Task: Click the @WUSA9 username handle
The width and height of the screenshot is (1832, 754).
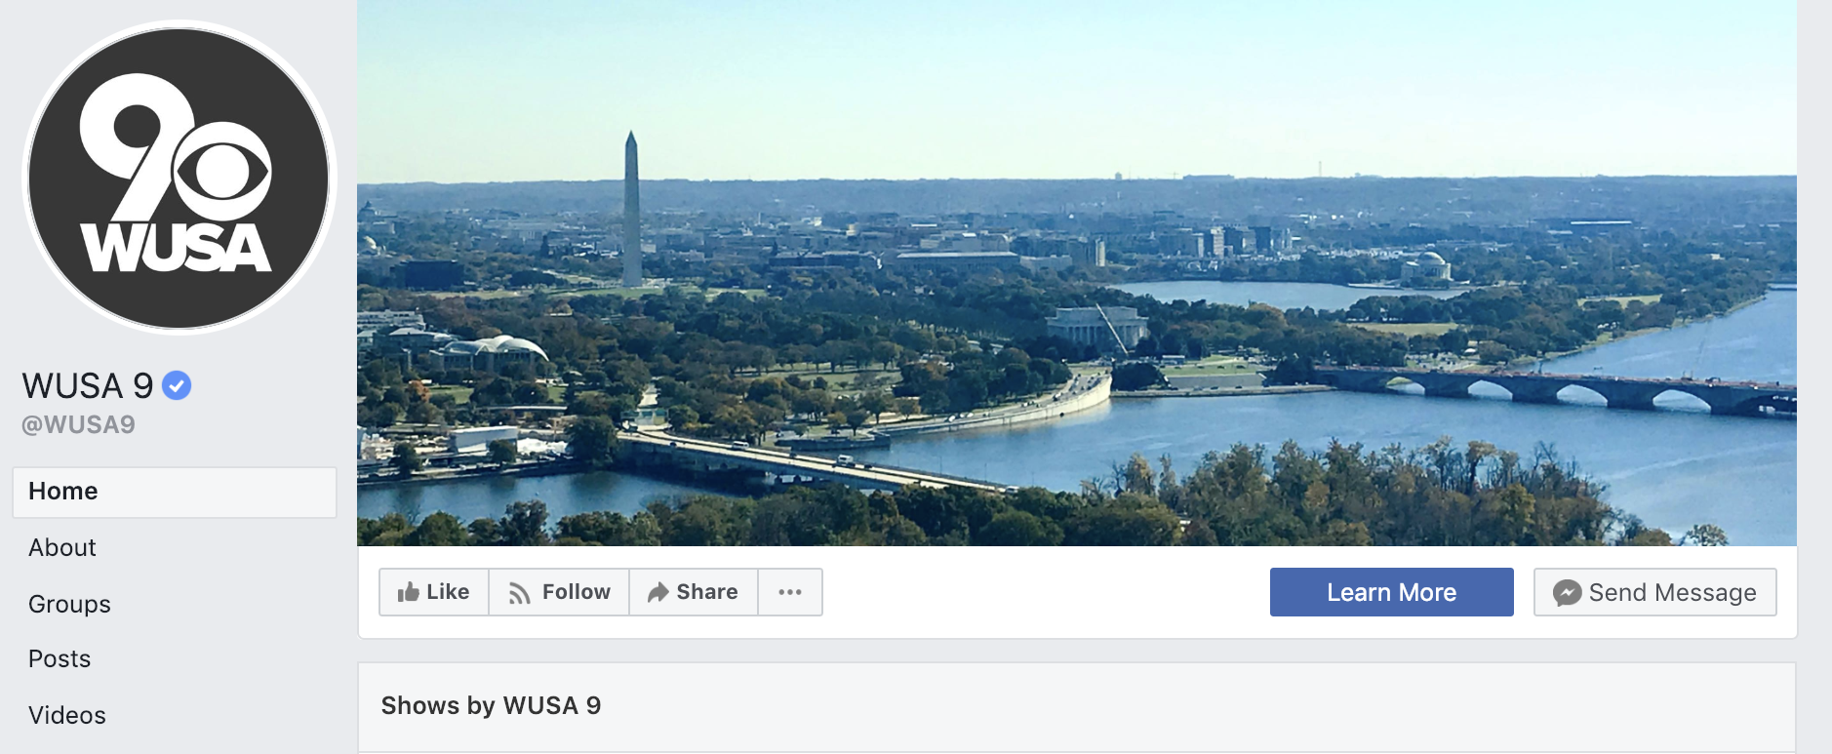Action: 78,424
